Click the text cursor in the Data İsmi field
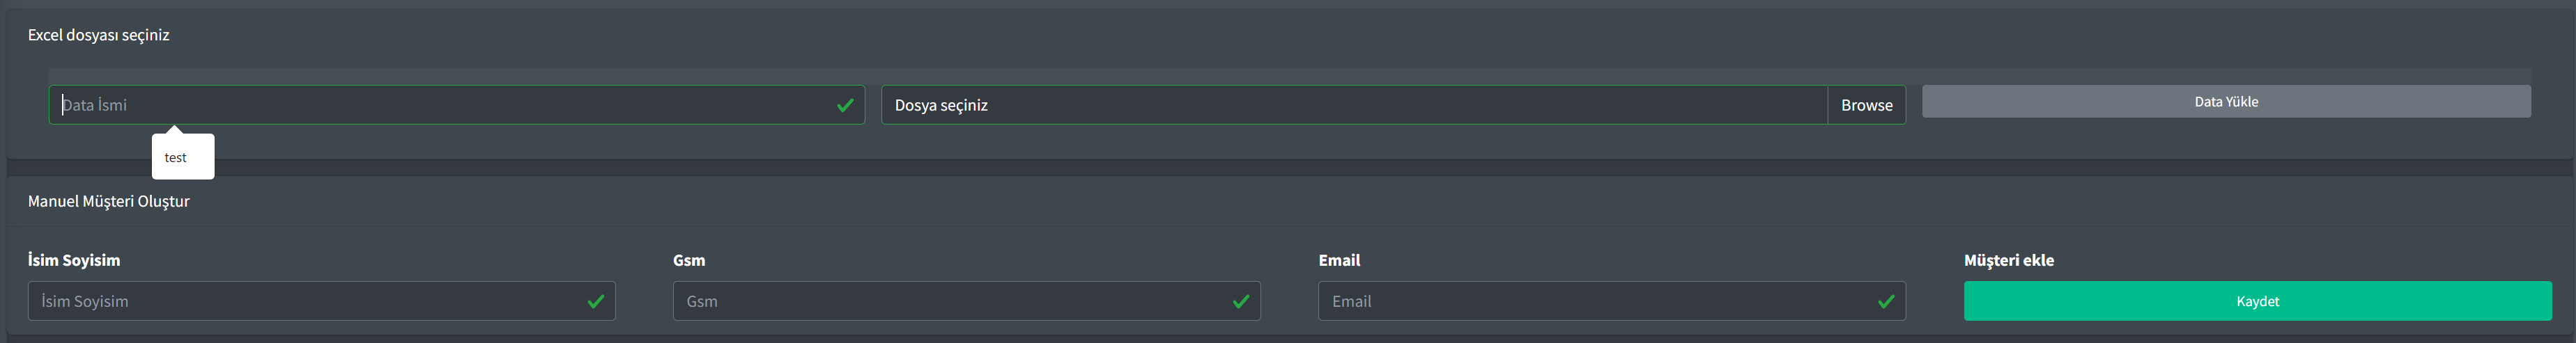Image resolution: width=2576 pixels, height=343 pixels. click(62, 104)
